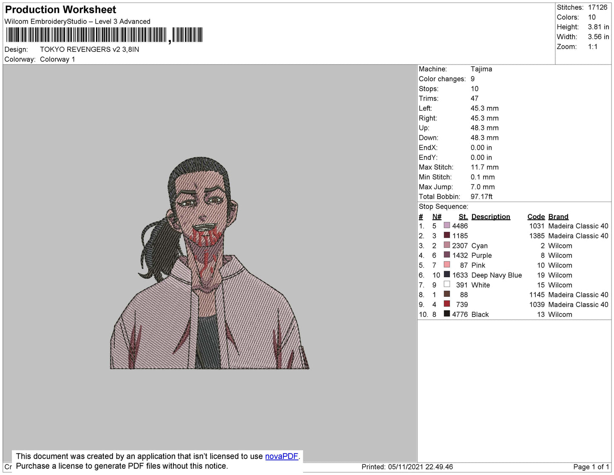This screenshot has height=475, width=614.
Task: Click the 'Description' column header
Action: (x=491, y=216)
